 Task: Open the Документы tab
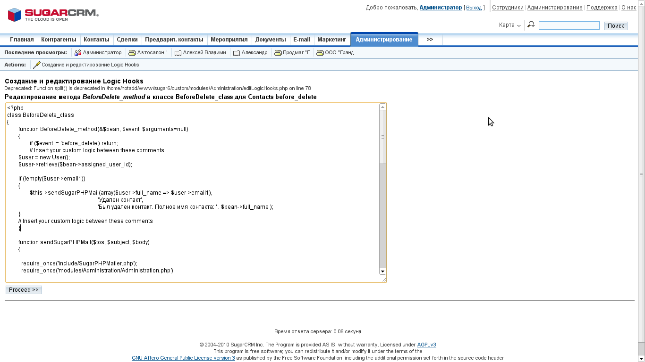[271, 40]
